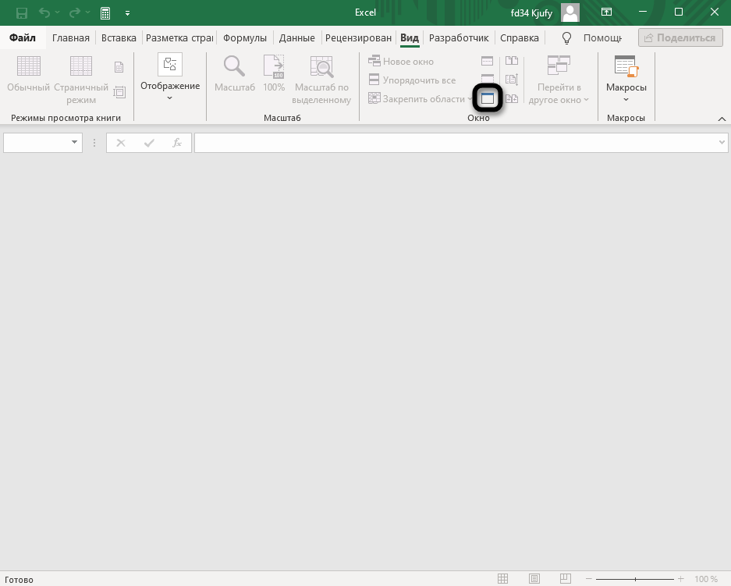Click the Hide window icon
731x586 pixels.
pos(487,78)
